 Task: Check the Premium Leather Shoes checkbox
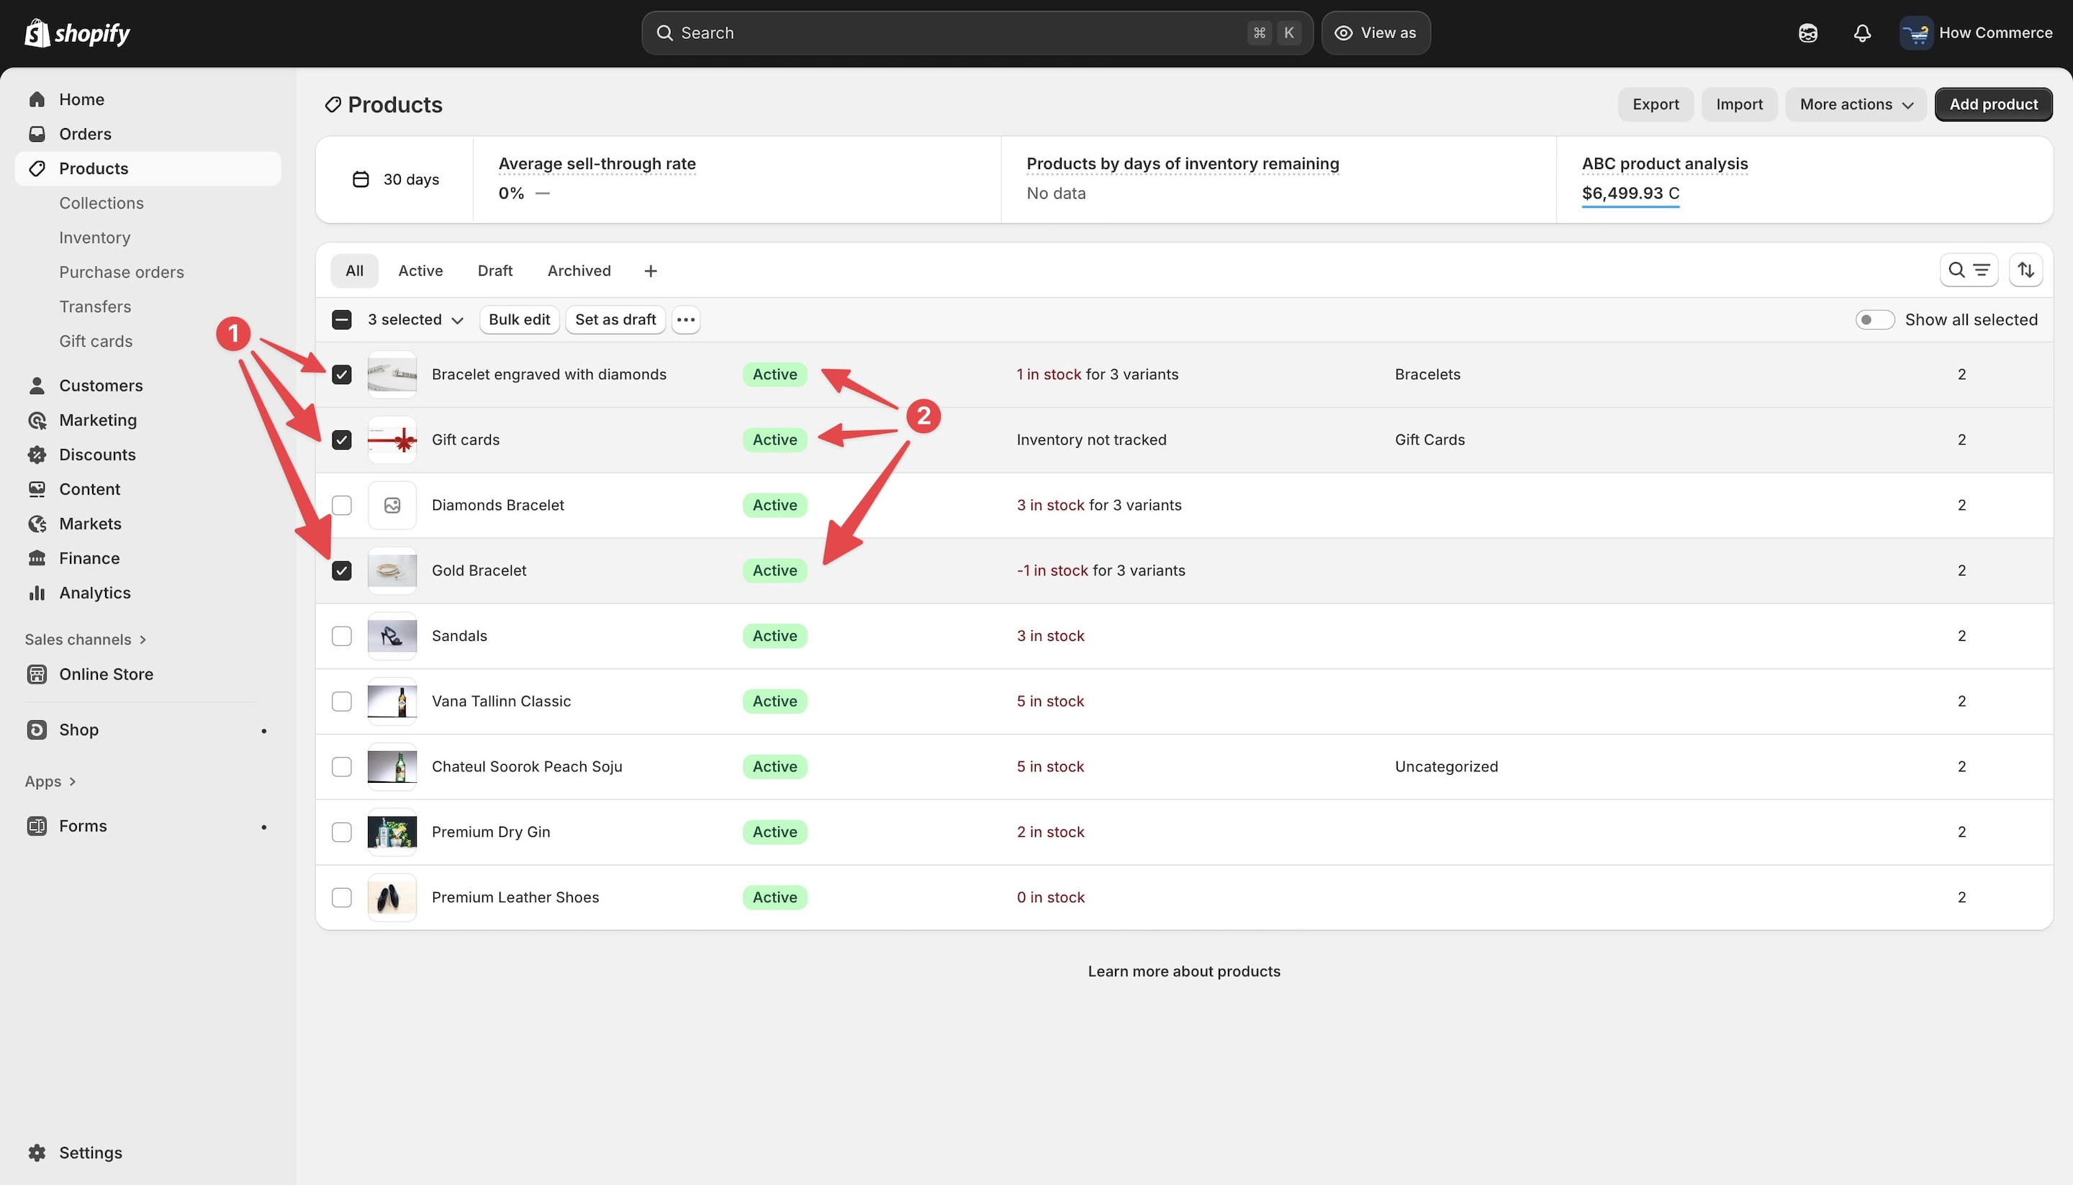pyautogui.click(x=342, y=898)
